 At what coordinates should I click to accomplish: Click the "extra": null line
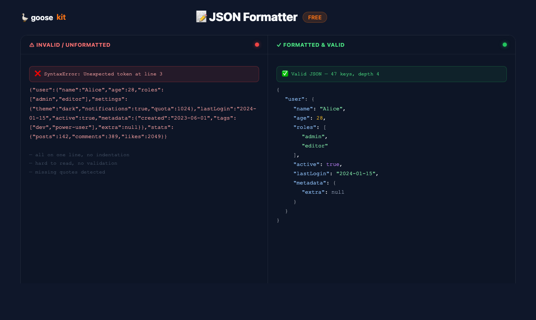pyautogui.click(x=323, y=192)
